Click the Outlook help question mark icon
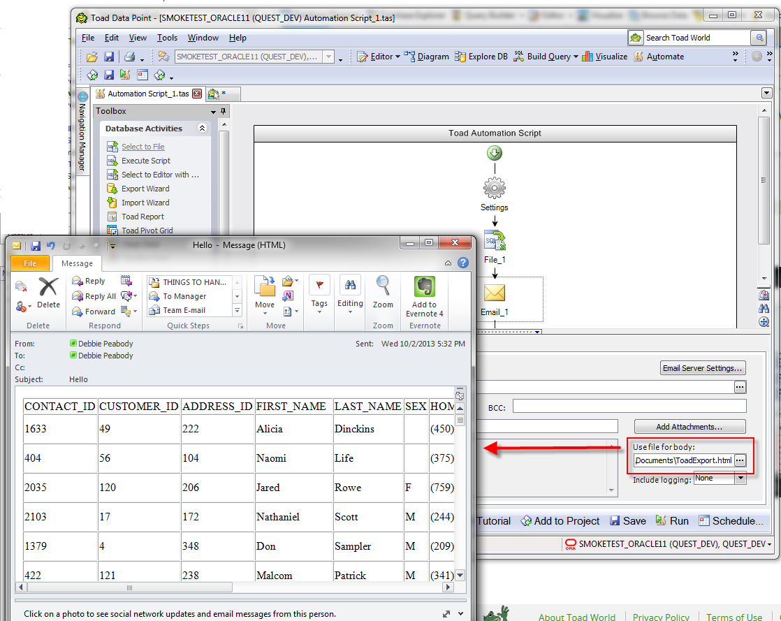Image resolution: width=781 pixels, height=621 pixels. coord(463,263)
